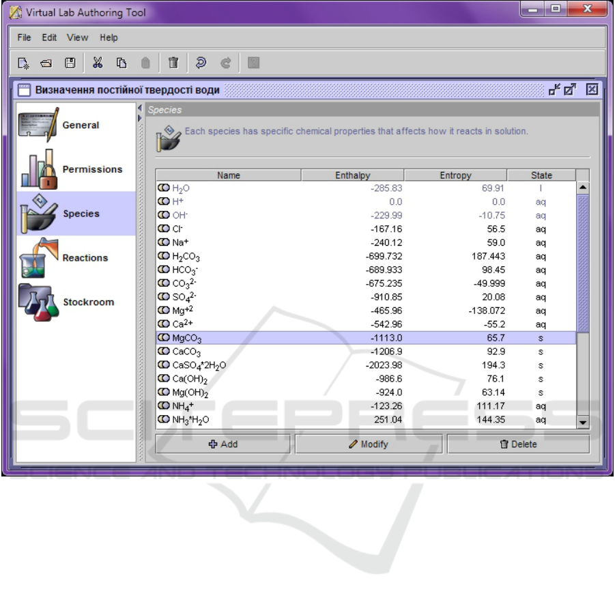
Task: Open the Permissions section
Action: tap(76, 169)
